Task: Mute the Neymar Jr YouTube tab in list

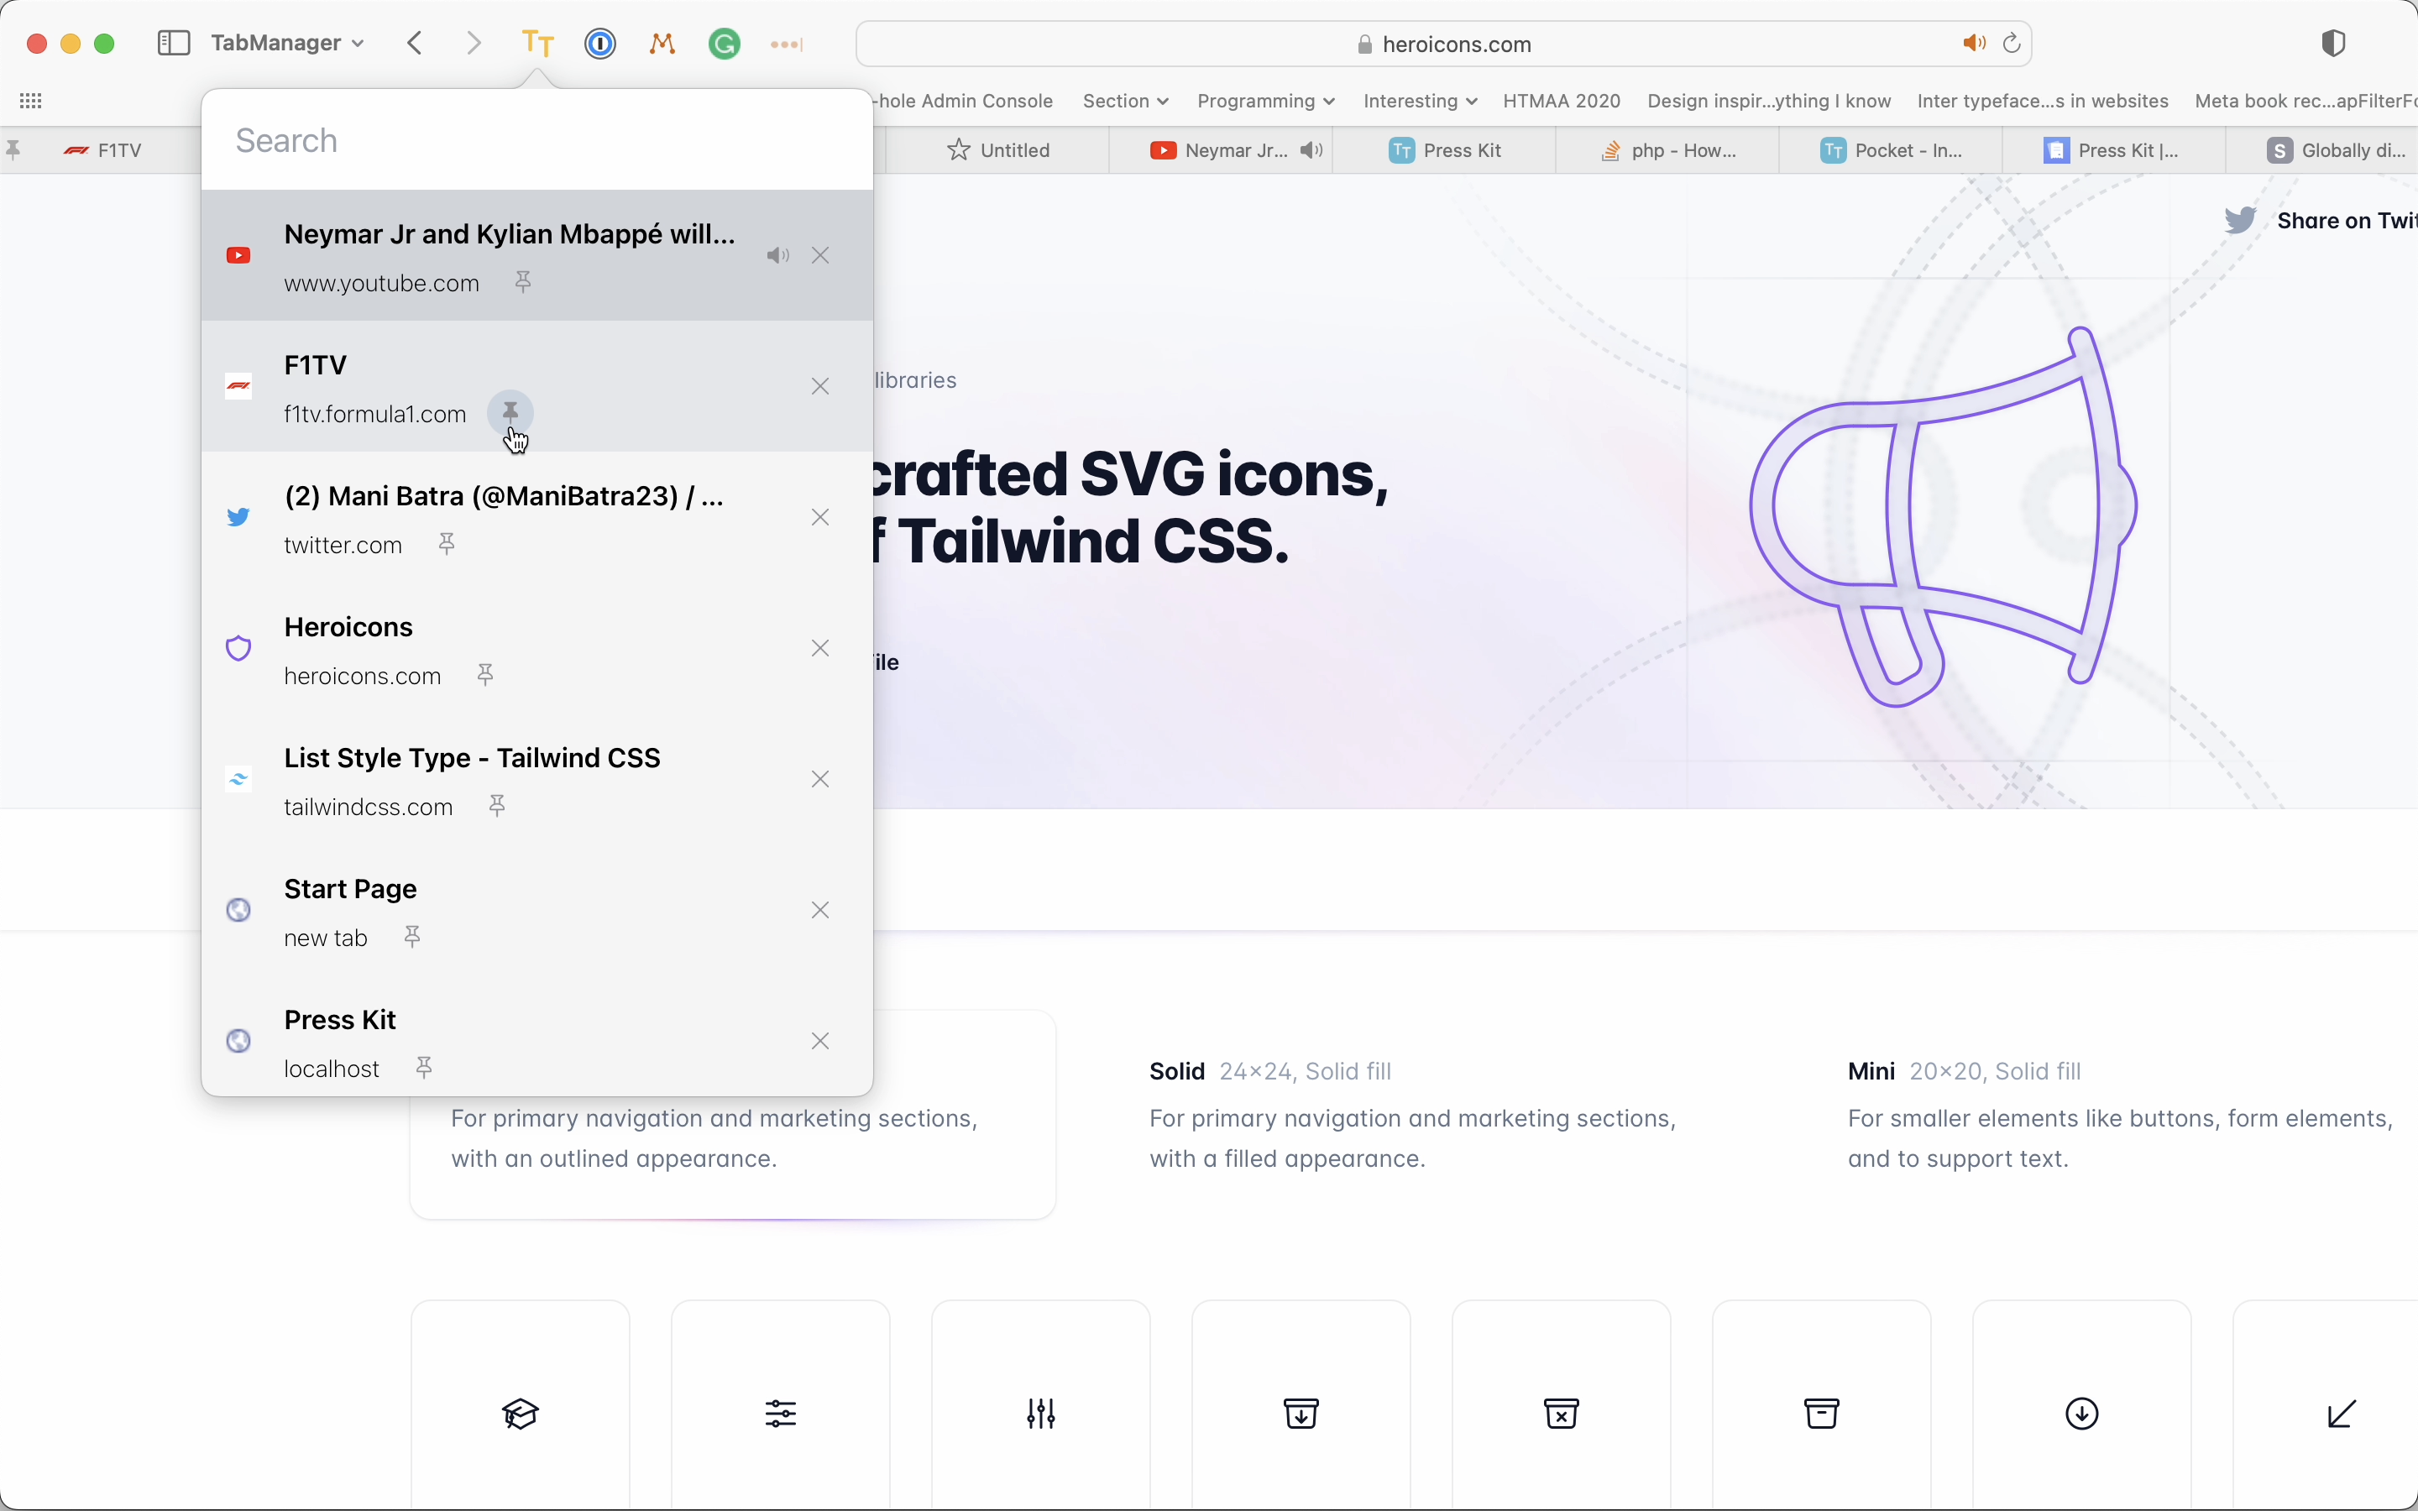Action: (778, 256)
